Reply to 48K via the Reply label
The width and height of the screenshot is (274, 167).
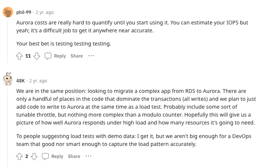[57, 156]
